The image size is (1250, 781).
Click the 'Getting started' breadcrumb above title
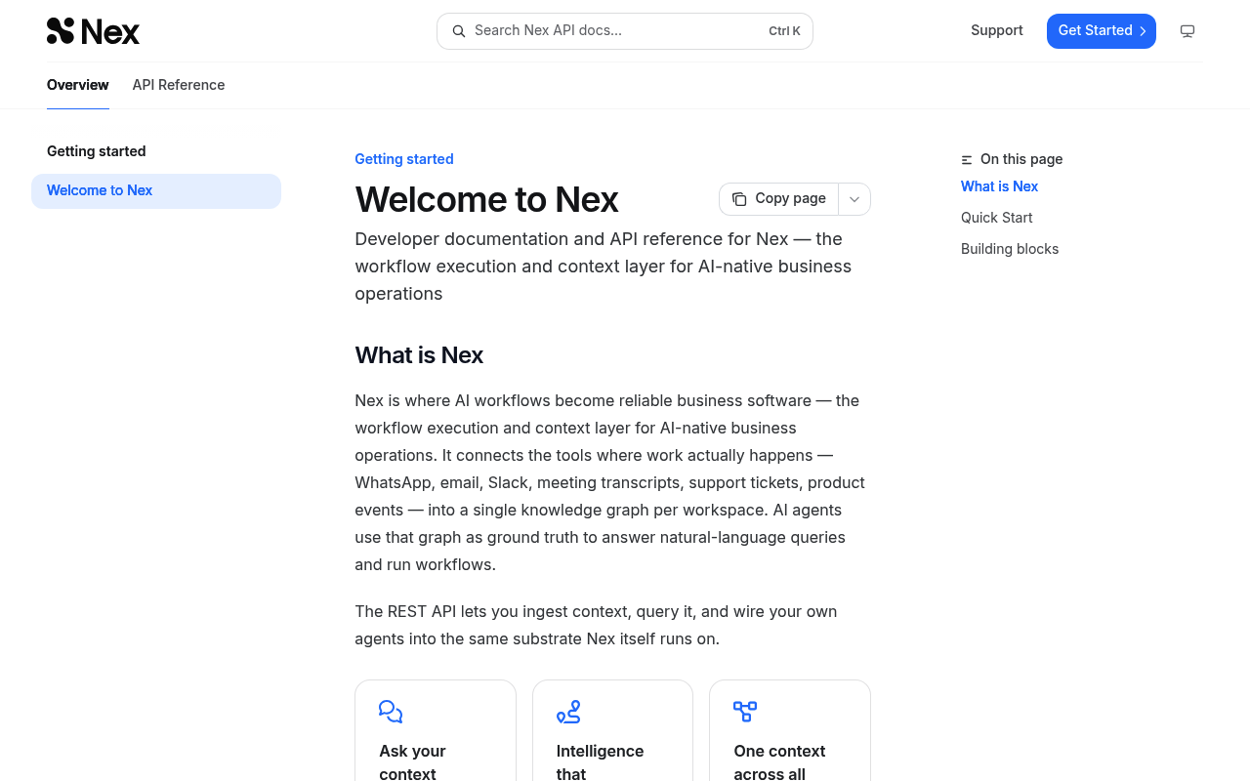pyautogui.click(x=404, y=159)
